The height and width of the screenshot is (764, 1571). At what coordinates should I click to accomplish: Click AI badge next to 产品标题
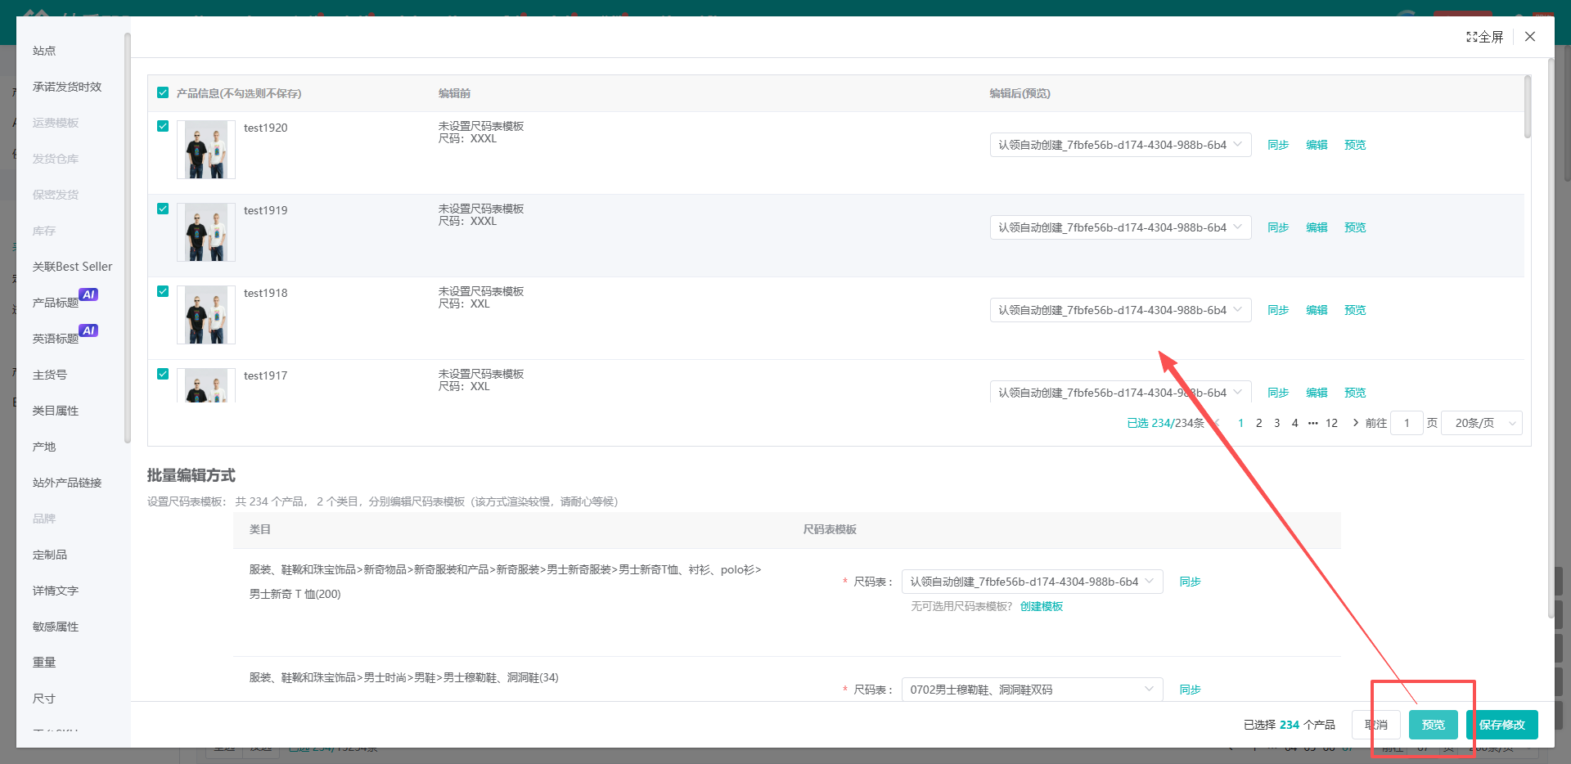click(88, 294)
